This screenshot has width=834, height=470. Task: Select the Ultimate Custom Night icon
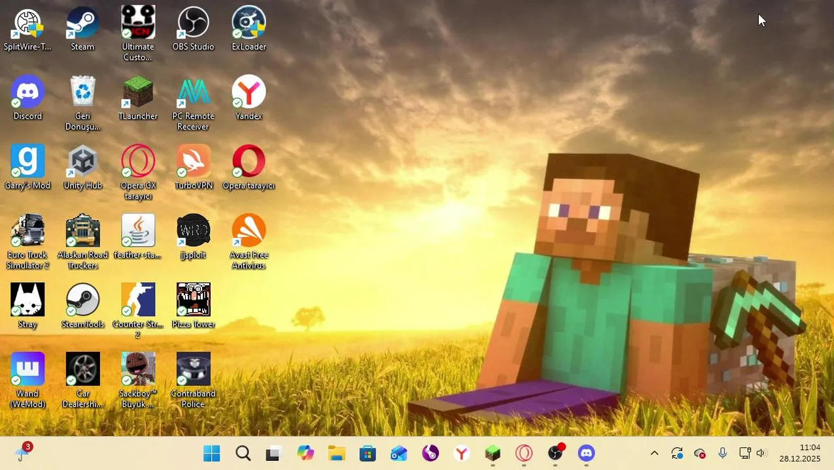[138, 34]
